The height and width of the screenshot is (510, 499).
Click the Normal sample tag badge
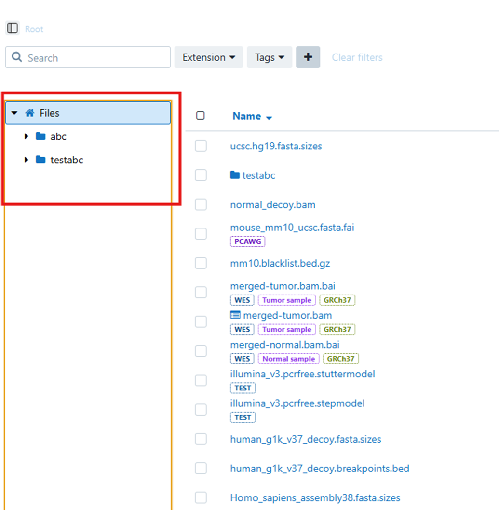click(x=288, y=359)
